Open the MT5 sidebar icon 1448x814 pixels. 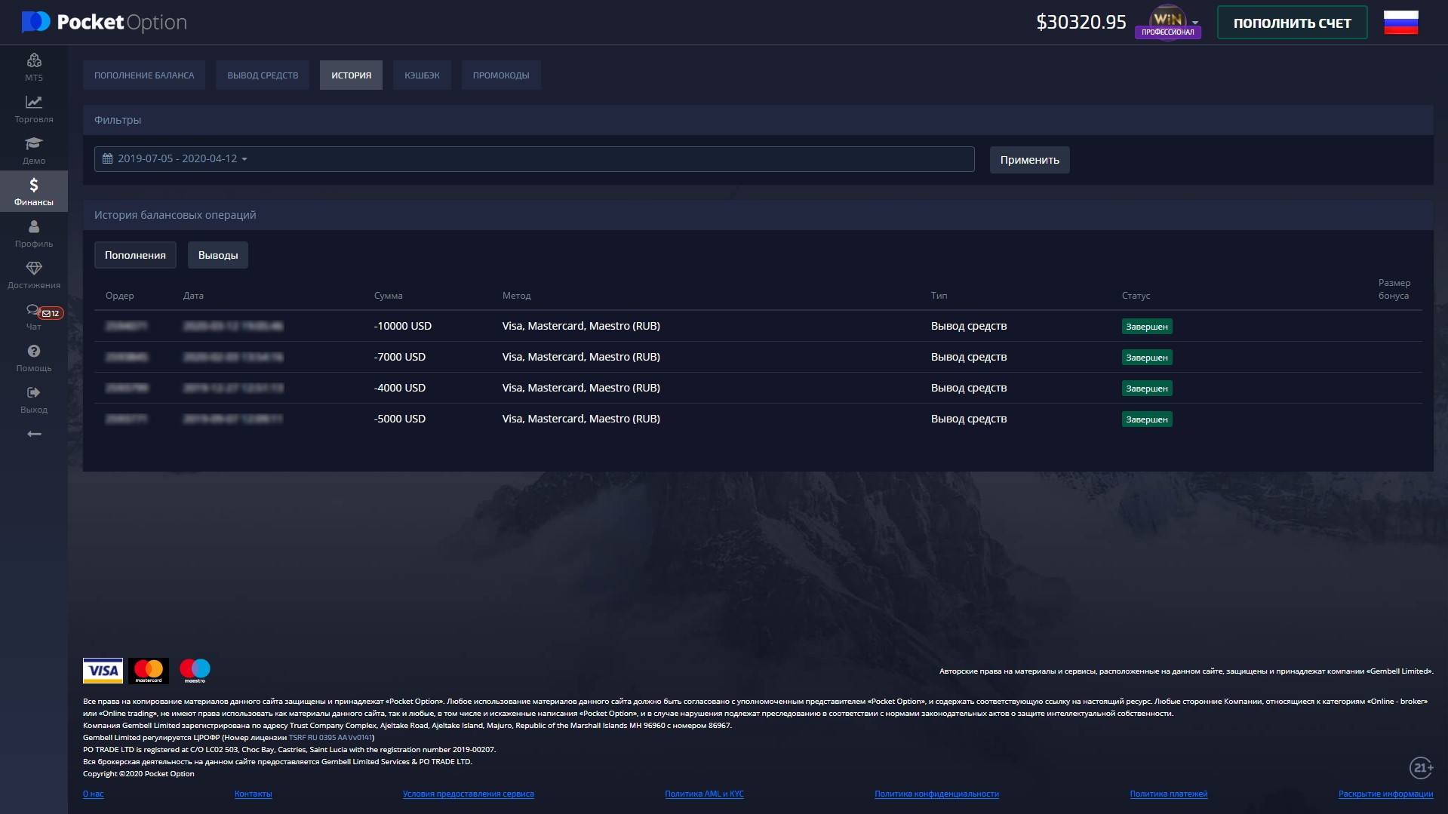(x=34, y=61)
